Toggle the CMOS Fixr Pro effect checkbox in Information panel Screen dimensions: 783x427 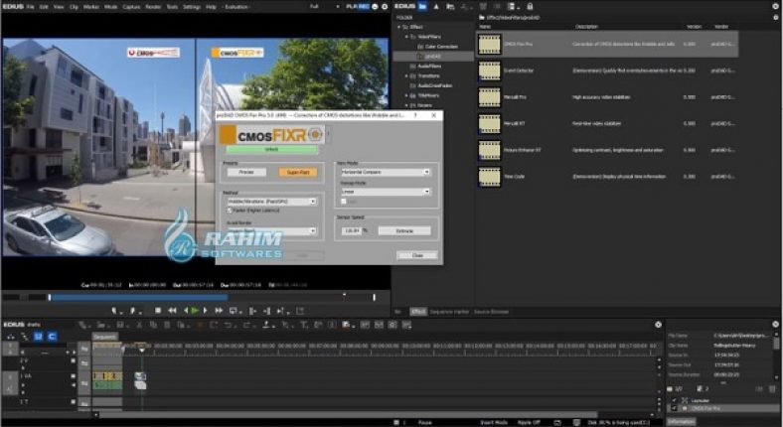(674, 408)
